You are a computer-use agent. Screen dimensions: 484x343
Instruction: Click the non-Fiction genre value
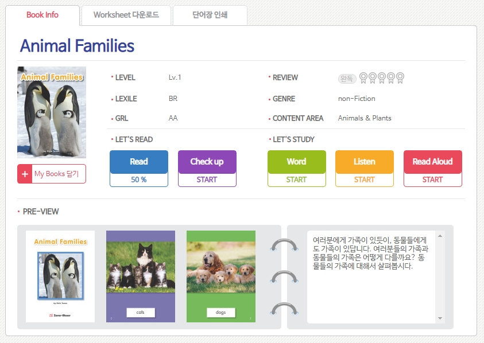click(x=357, y=99)
